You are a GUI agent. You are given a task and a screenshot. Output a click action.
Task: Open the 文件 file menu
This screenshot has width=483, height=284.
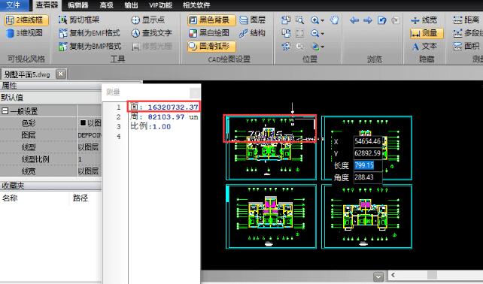pyautogui.click(x=14, y=5)
